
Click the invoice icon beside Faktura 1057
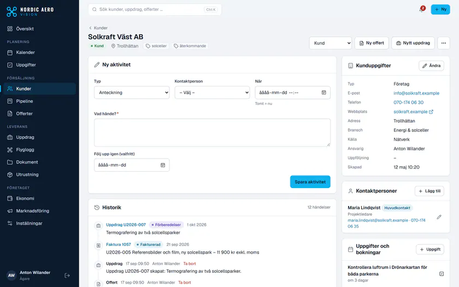98,245
